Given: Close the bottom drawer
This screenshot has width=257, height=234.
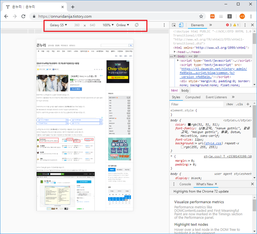Looking at the screenshot, I should [x=253, y=184].
